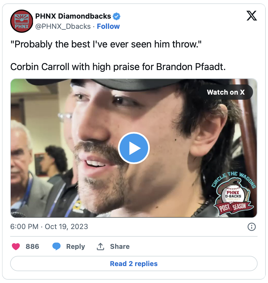Open the @PHNX_Dbacks handle link
This screenshot has height=283, width=268.
pyautogui.click(x=63, y=26)
